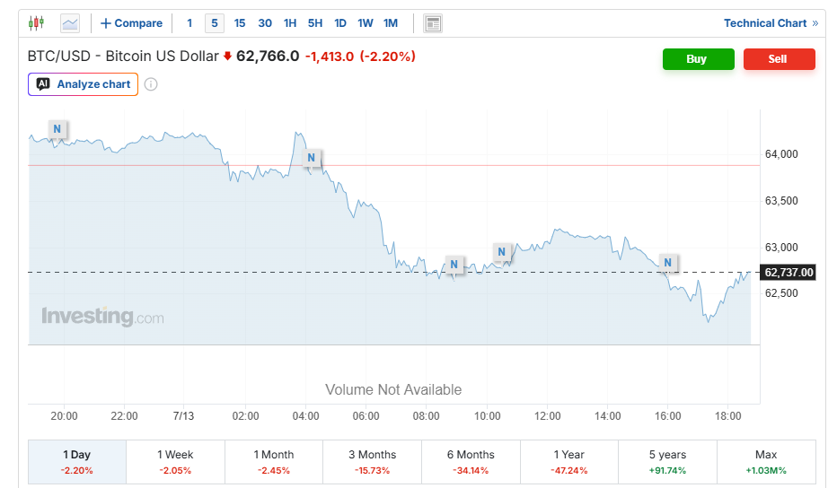
Task: Open the news marker near 04:00
Action: [312, 158]
